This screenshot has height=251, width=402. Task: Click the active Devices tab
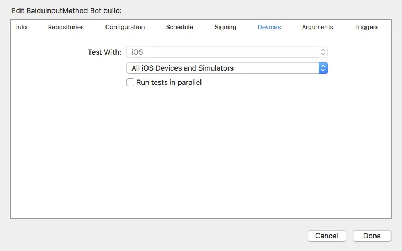click(x=269, y=27)
